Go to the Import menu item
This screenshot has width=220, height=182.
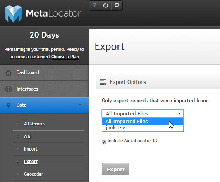pos(31,149)
